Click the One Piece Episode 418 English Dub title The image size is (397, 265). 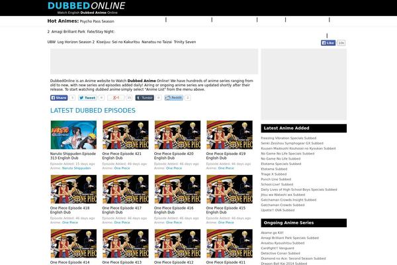(70, 210)
